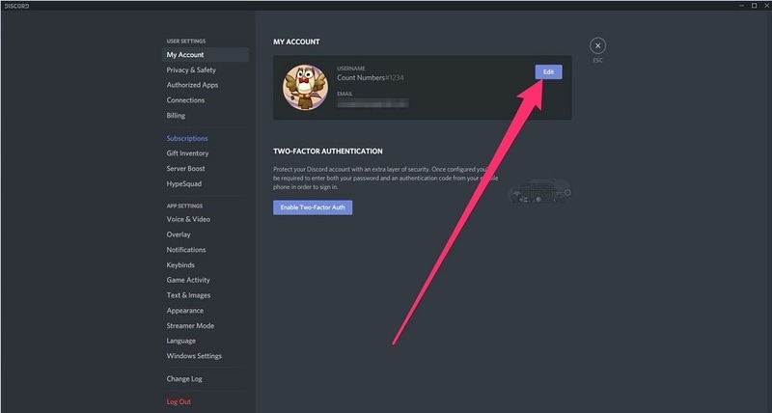This screenshot has height=413, width=772.
Task: Close settings with the ESC X icon
Action: tap(598, 45)
